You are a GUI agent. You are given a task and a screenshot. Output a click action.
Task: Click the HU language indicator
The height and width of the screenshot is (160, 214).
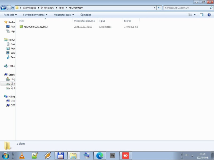coord(186,155)
